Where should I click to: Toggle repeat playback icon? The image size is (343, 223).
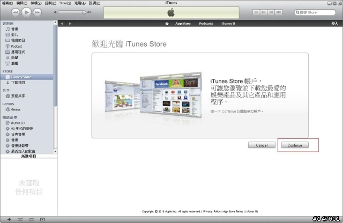click(31, 219)
